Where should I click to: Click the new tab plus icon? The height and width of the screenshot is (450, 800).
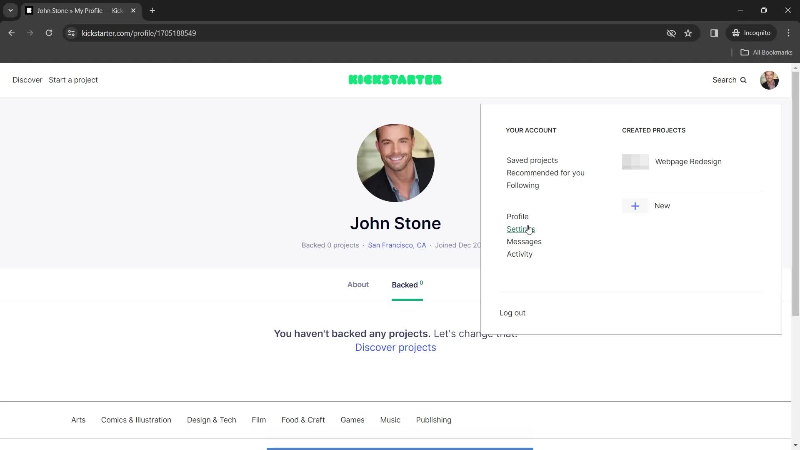point(153,11)
